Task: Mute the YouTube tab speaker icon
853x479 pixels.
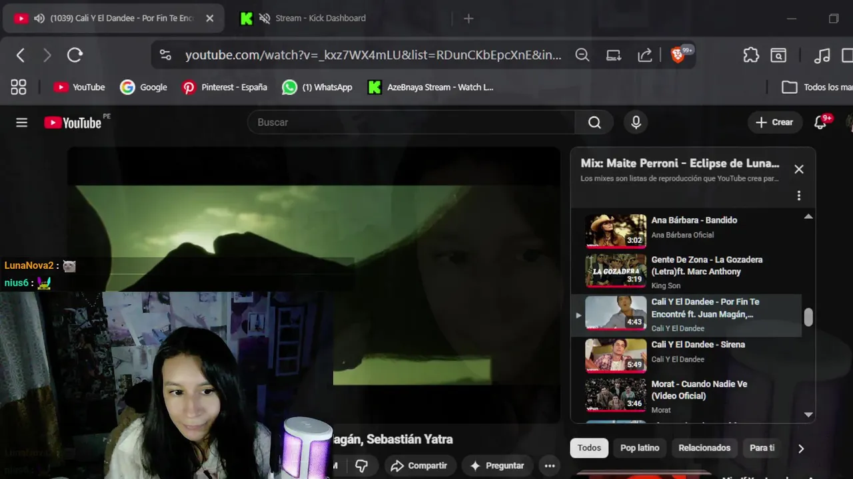Action: click(39, 18)
